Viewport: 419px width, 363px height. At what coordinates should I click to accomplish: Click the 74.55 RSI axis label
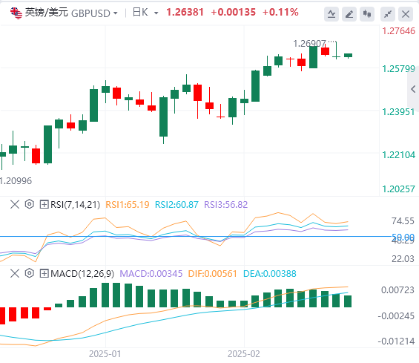[x=403, y=221]
